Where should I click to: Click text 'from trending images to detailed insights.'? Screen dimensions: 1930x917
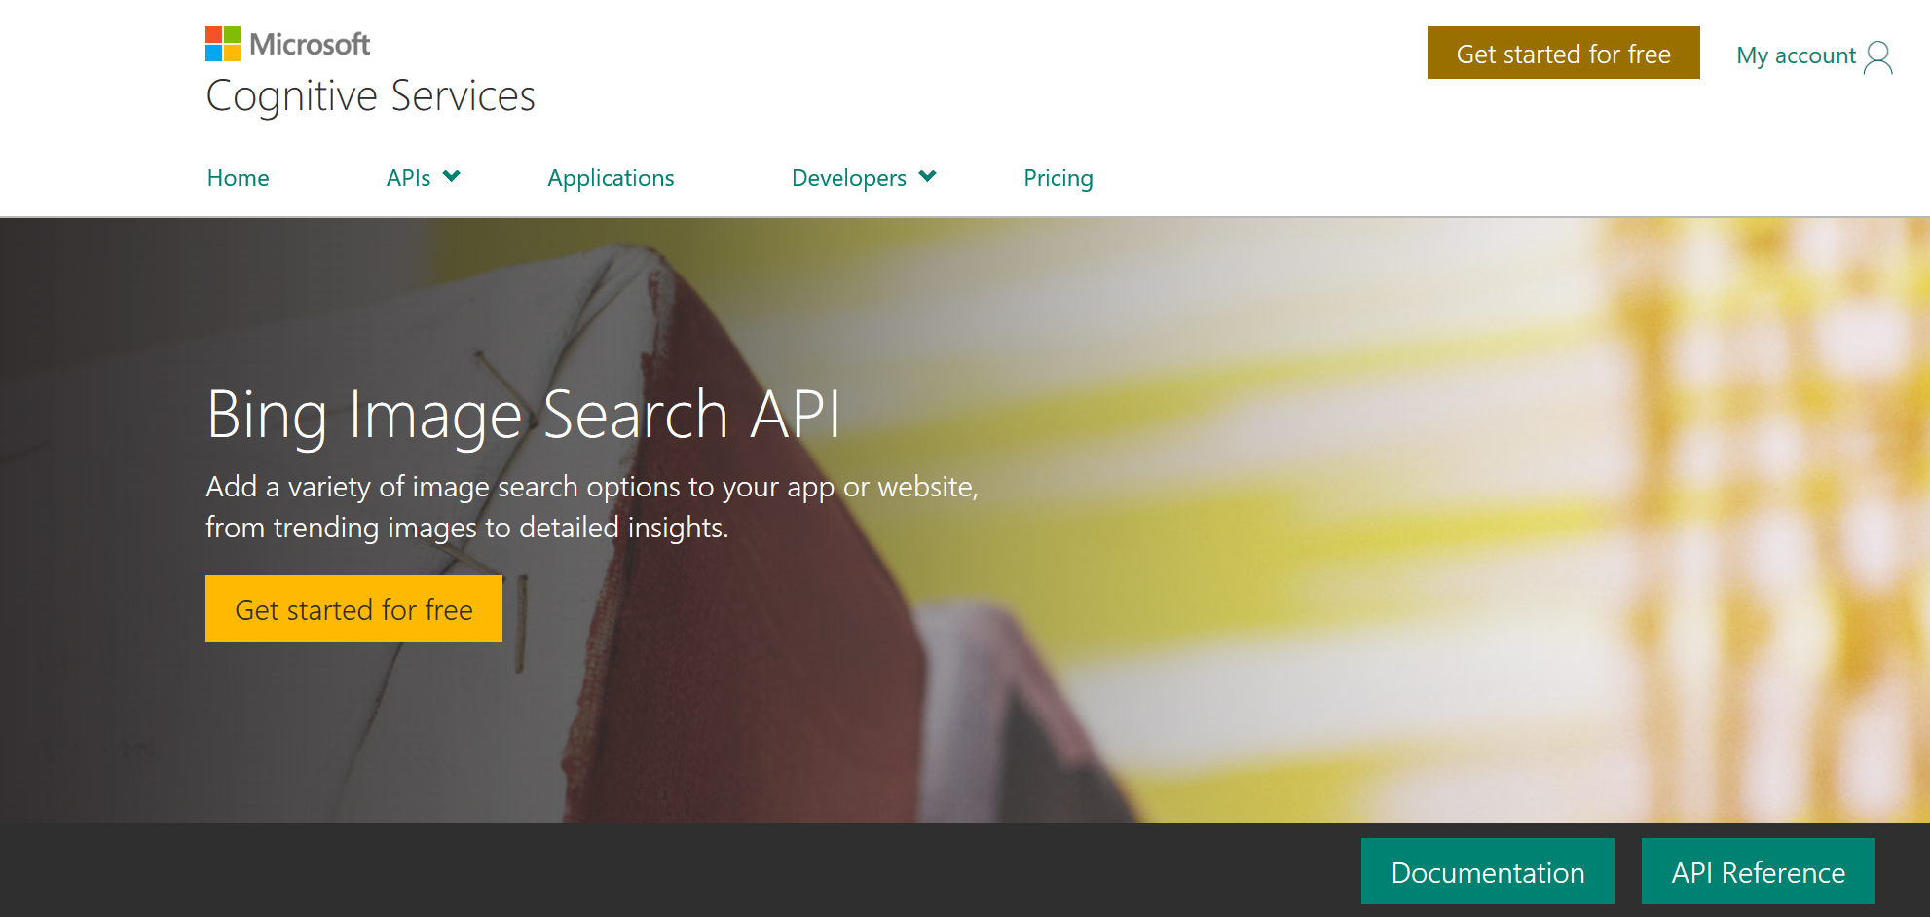[x=467, y=528]
